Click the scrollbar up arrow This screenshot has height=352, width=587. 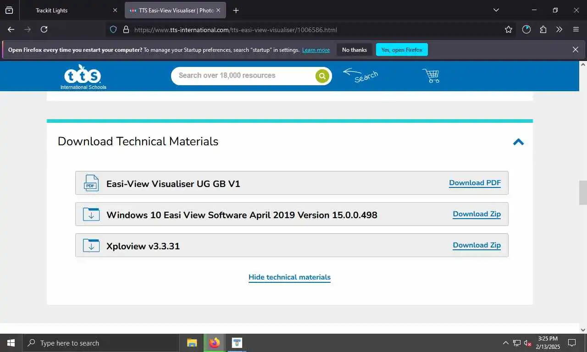pos(583,65)
